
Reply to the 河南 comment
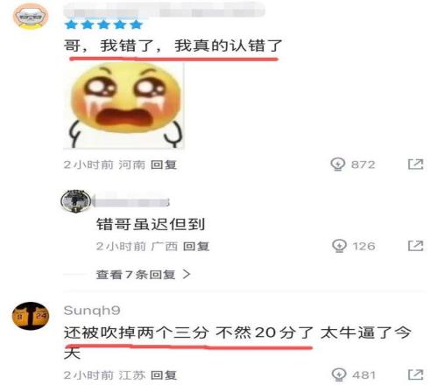click(x=164, y=164)
